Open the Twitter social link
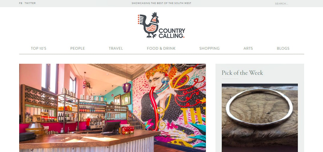Viewport: 323px width, 152px height. tap(30, 3)
